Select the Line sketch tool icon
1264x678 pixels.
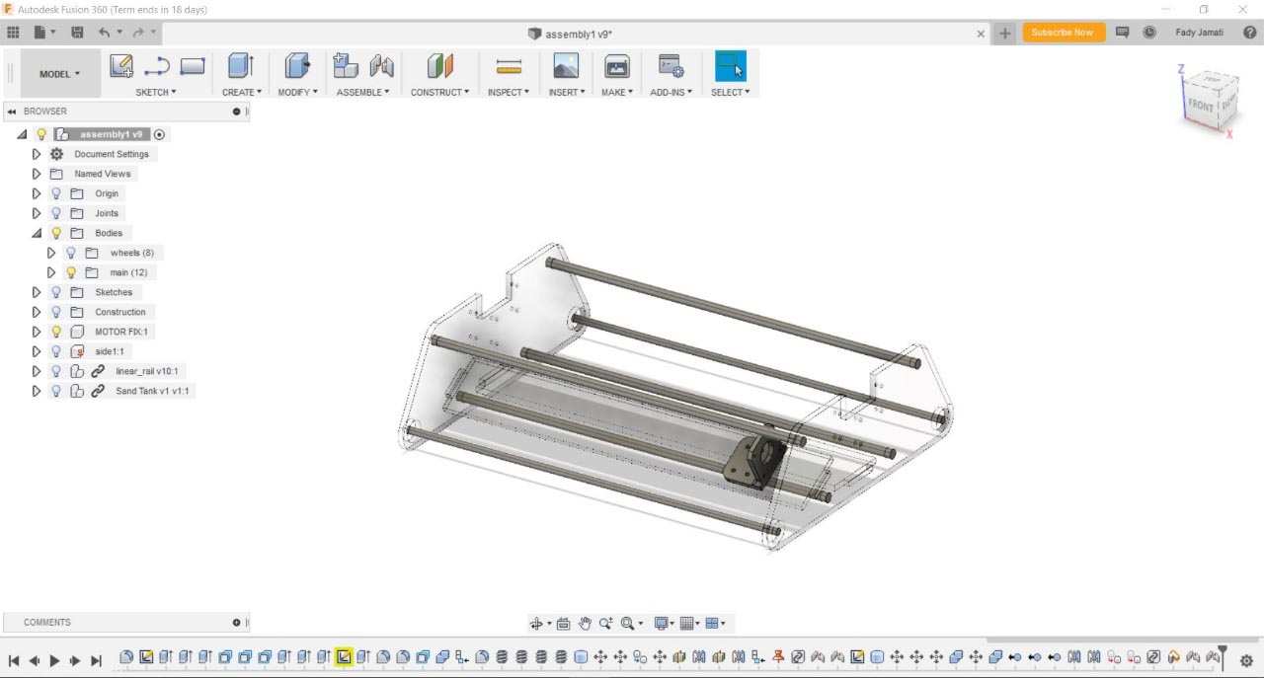coord(156,66)
